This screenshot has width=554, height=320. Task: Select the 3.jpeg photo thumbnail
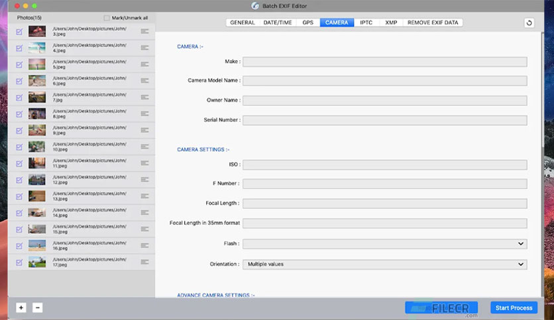point(37,31)
